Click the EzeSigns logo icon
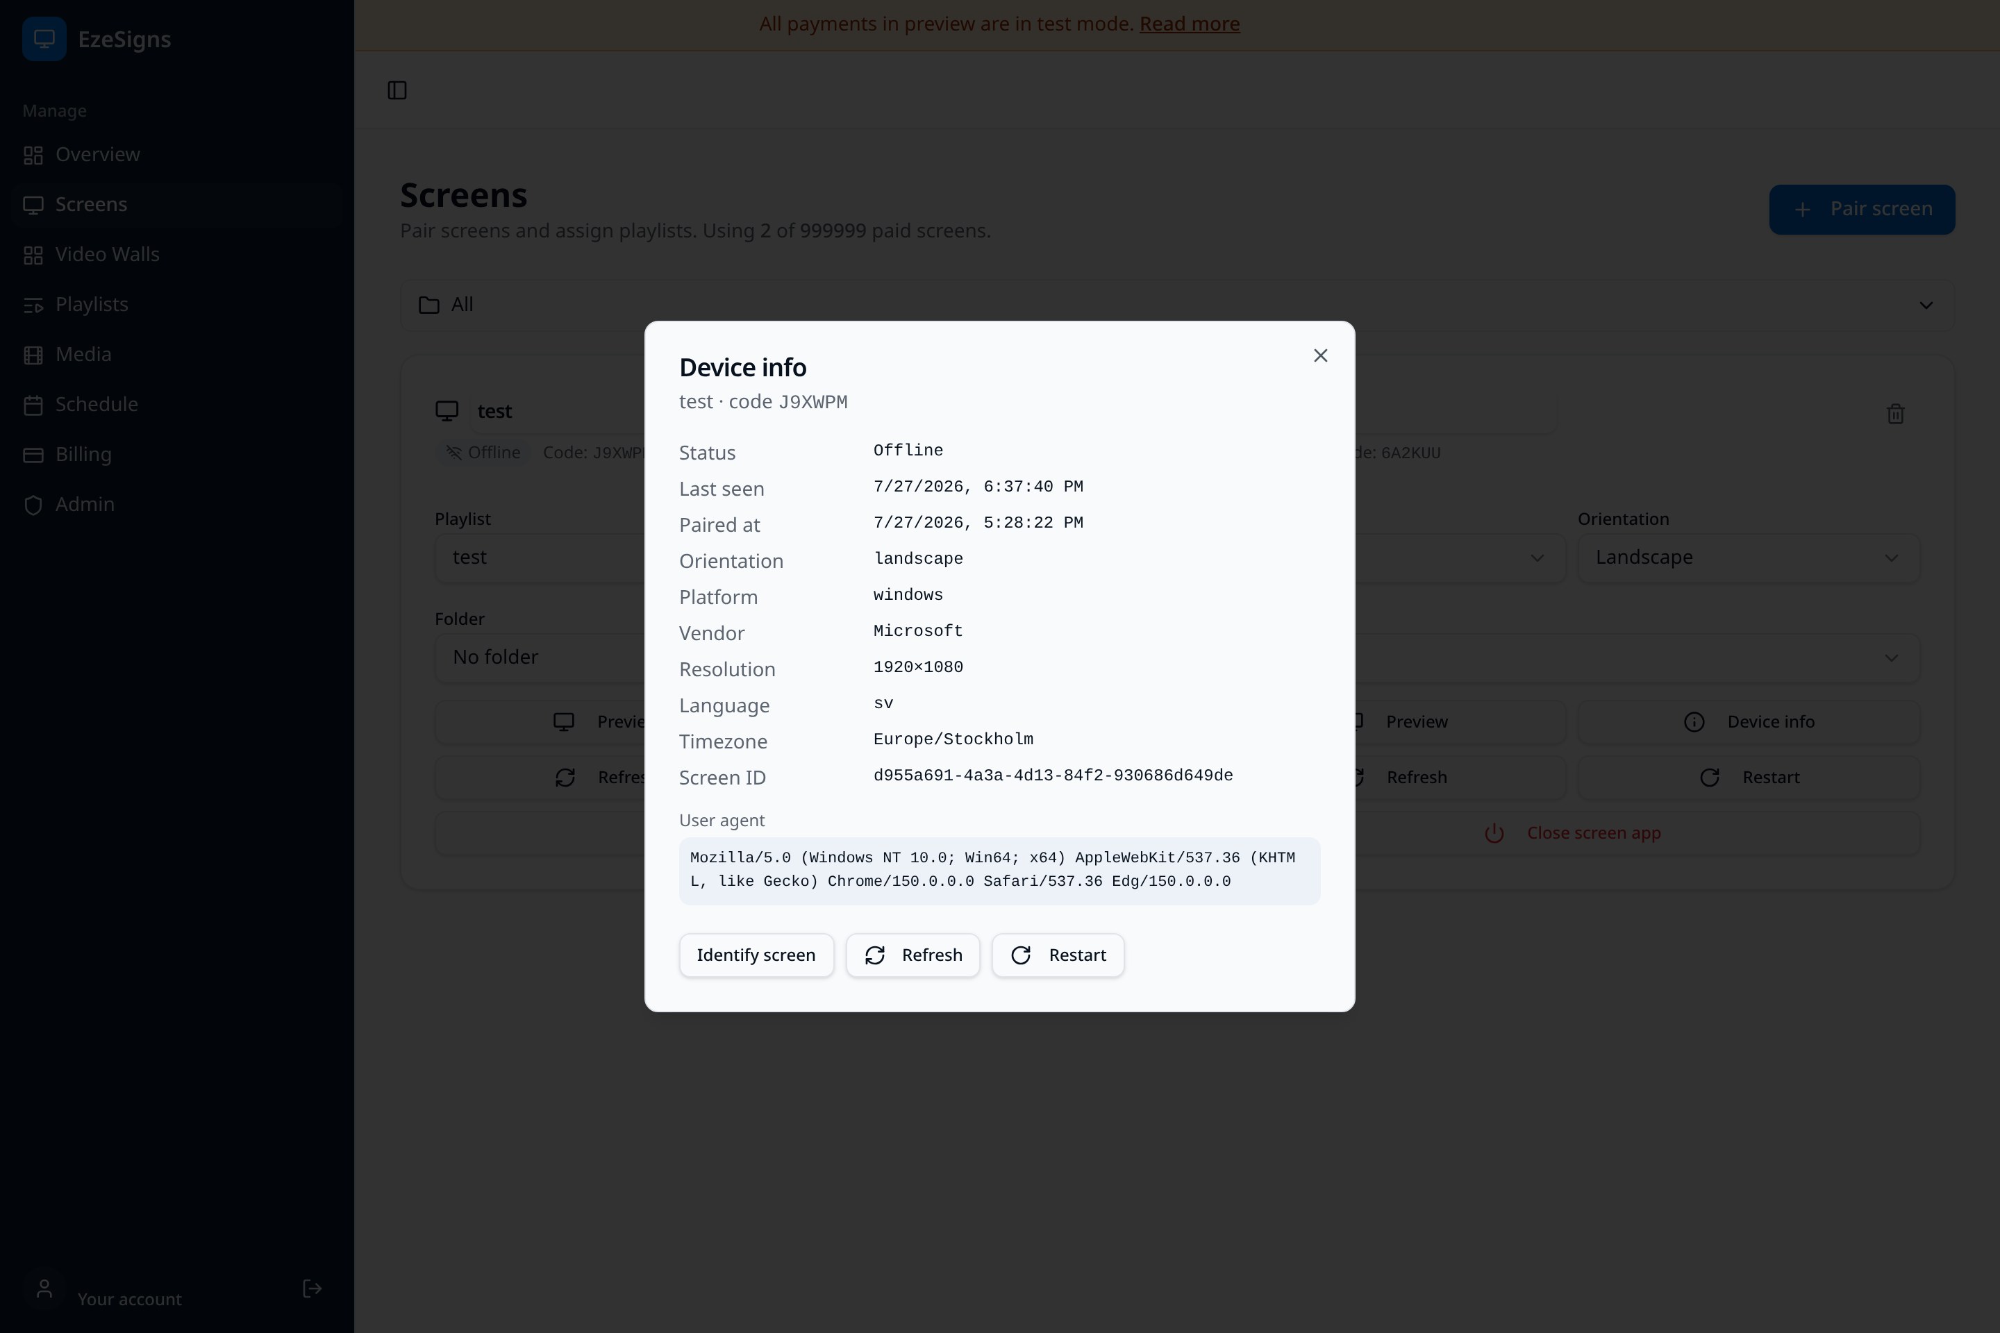The width and height of the screenshot is (2000, 1333). pyautogui.click(x=44, y=39)
